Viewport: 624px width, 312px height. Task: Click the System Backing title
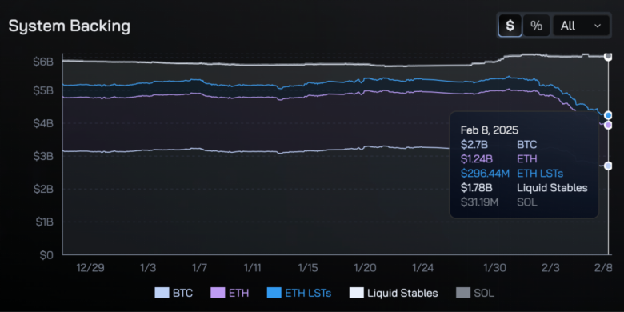70,26
